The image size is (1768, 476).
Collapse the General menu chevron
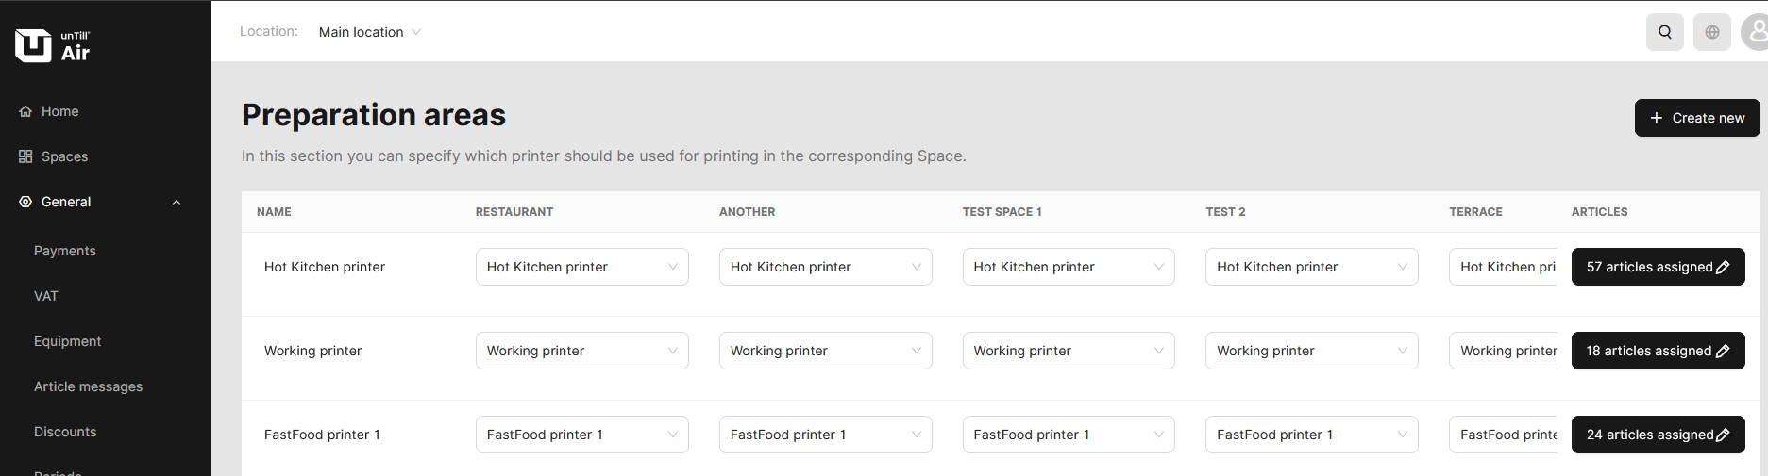(x=177, y=202)
